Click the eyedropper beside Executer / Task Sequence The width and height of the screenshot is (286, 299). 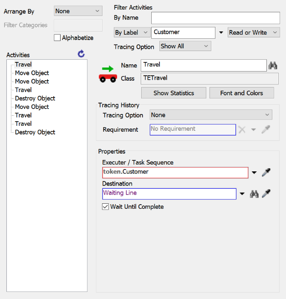266,172
